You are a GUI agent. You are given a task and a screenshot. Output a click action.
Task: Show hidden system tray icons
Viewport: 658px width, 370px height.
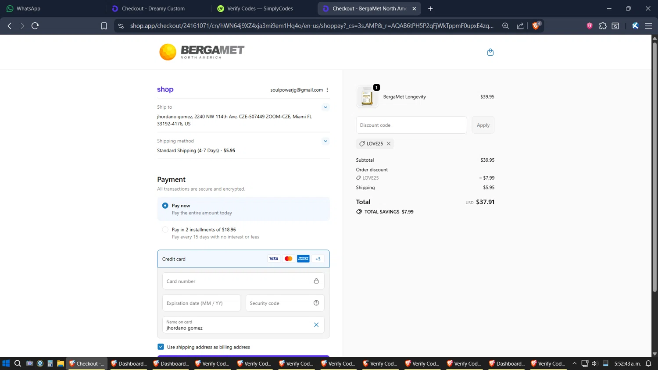coord(574,363)
